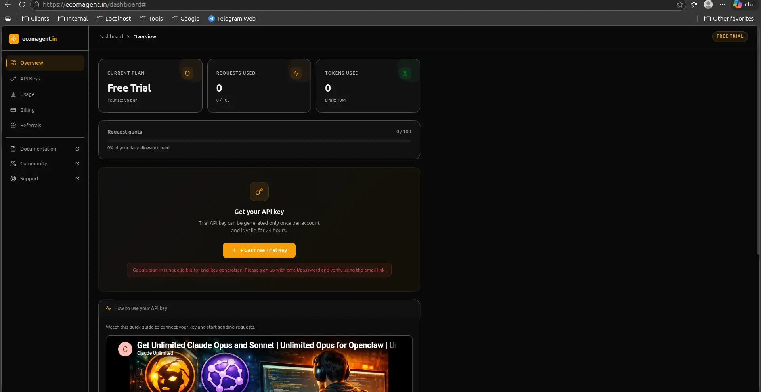Click the '0 / 100' text under Requests Used
Screen dimensions: 761x392
(x=223, y=100)
